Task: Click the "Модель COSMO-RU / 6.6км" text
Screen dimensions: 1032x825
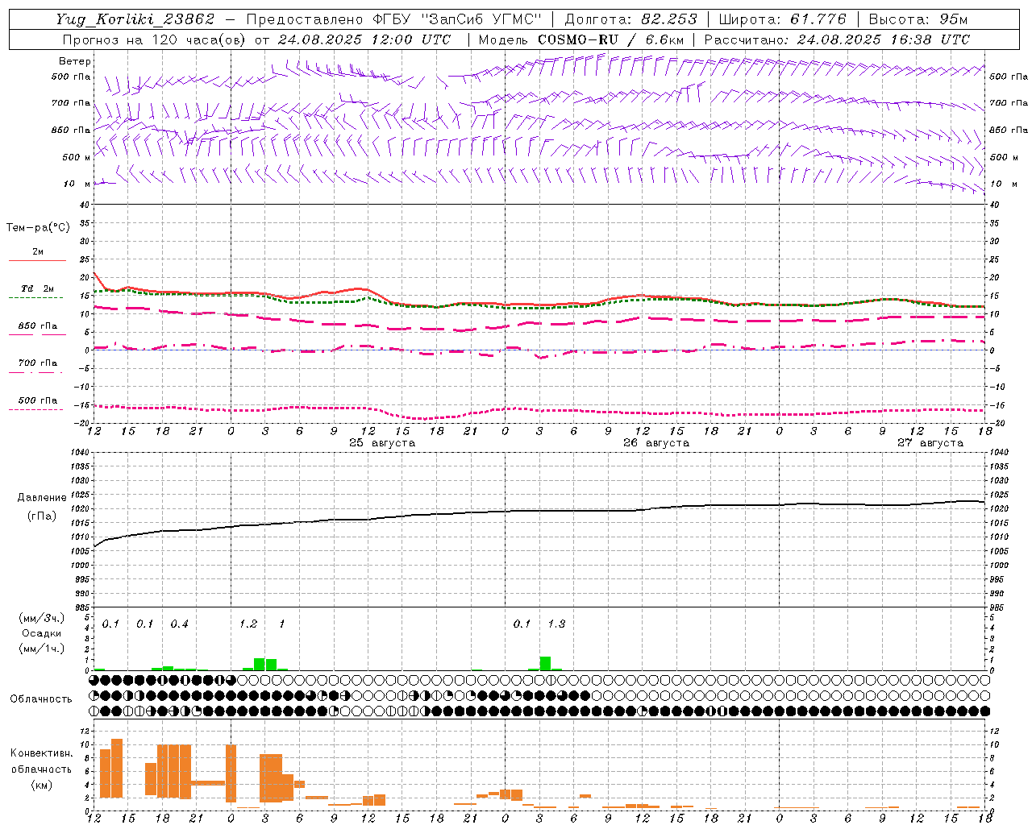Action: [581, 39]
